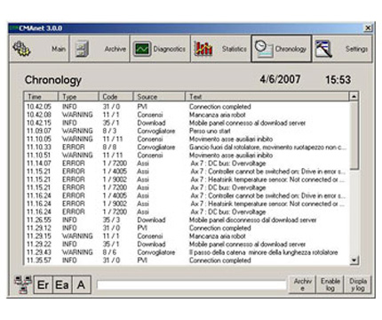
Task: Select the 11.16.24 code 1 / 4005 error
Action: coord(187,196)
